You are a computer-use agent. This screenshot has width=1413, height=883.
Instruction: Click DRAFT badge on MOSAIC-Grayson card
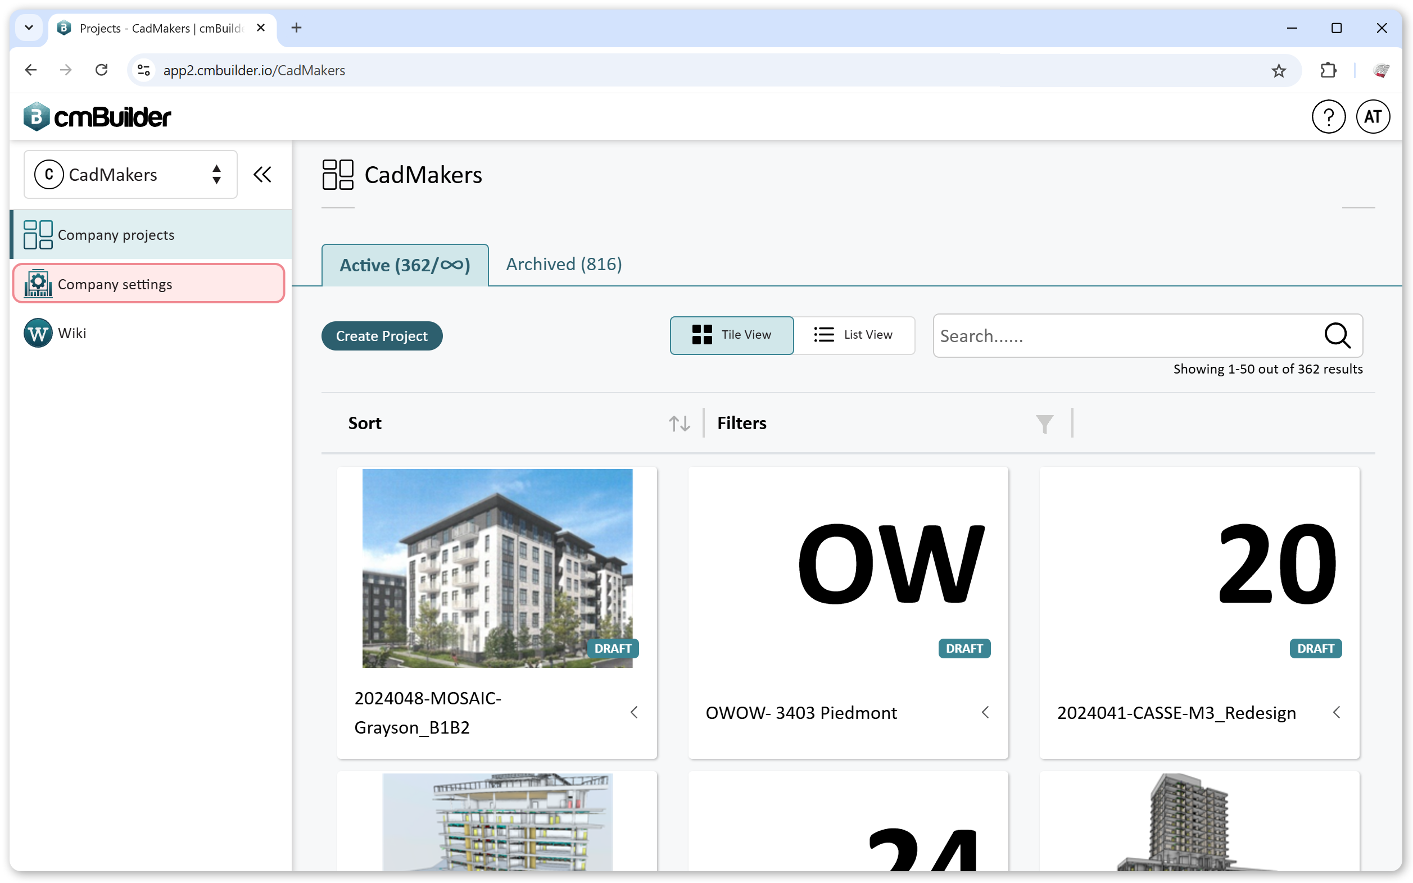613,648
